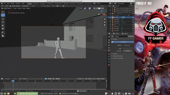Toggle visibility of Point.005 light
The width and height of the screenshot is (170, 95).
(x=133, y=21)
